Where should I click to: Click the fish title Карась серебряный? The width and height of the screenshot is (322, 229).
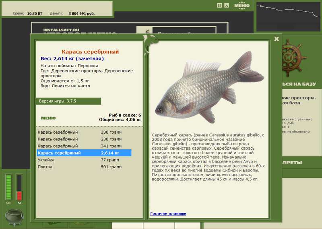pos(90,52)
